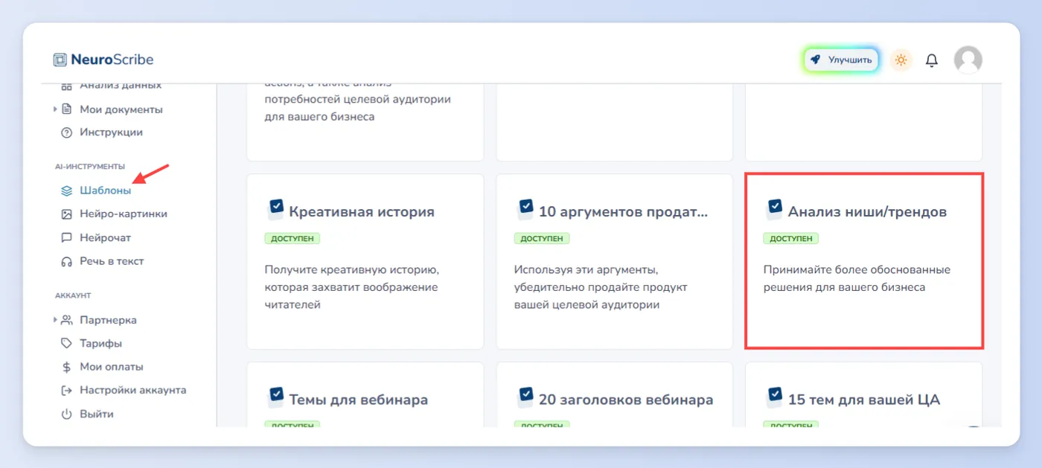The image size is (1042, 468).
Task: Click the ДОСТУПЕН badge under Креативная история
Action: click(293, 239)
